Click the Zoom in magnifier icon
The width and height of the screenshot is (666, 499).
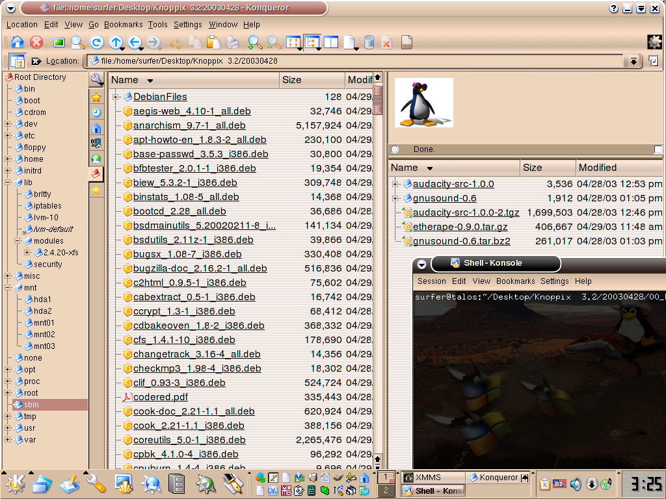tap(255, 42)
